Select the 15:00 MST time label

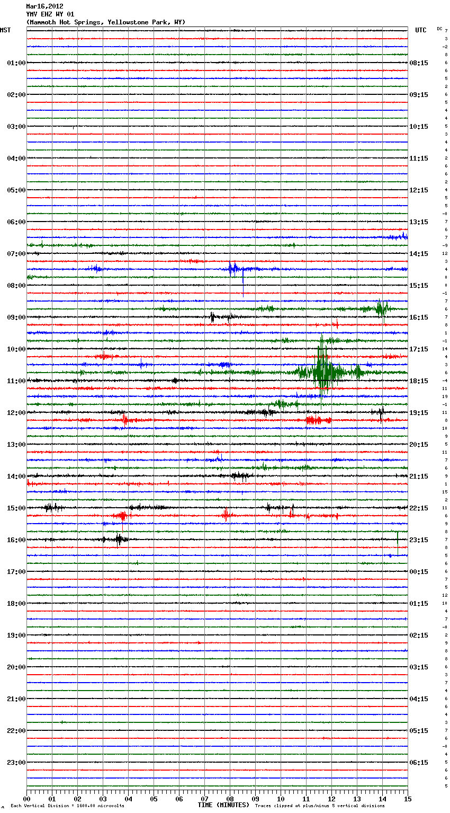16,508
